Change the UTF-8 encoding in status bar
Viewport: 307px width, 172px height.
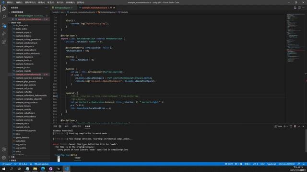tap(255, 164)
